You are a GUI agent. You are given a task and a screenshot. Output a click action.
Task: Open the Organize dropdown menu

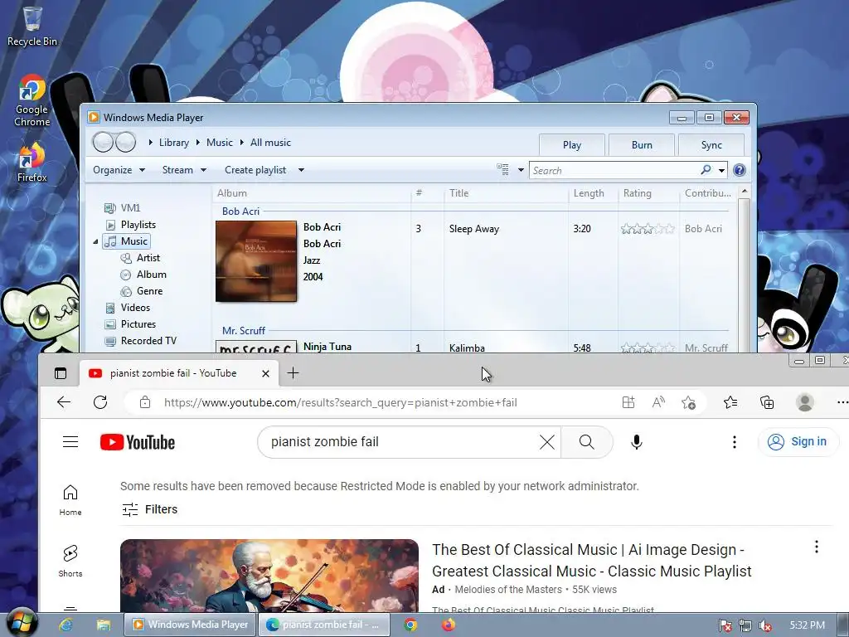pyautogui.click(x=119, y=170)
